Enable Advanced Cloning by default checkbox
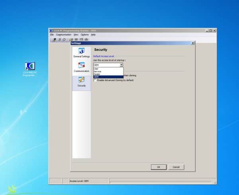Screen dimensions: 239x195 (x=95, y=80)
